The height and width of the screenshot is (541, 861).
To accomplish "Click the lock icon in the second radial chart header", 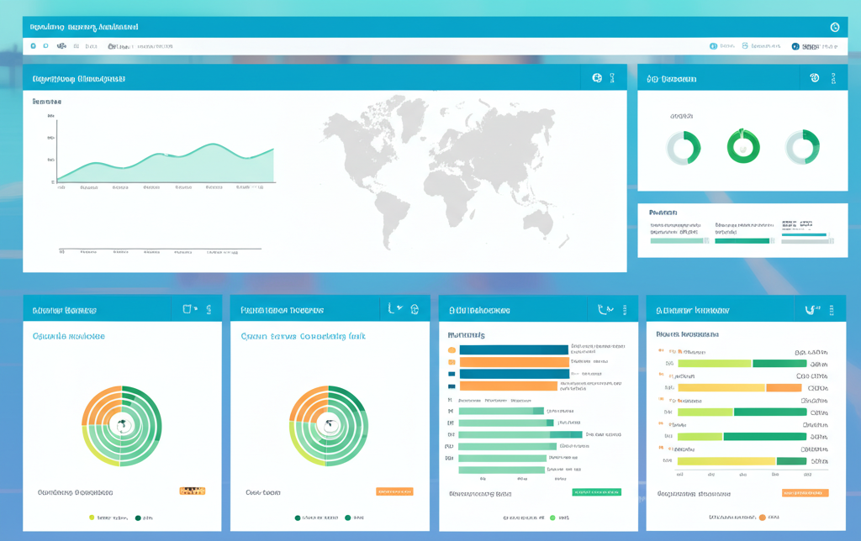I will [x=415, y=310].
